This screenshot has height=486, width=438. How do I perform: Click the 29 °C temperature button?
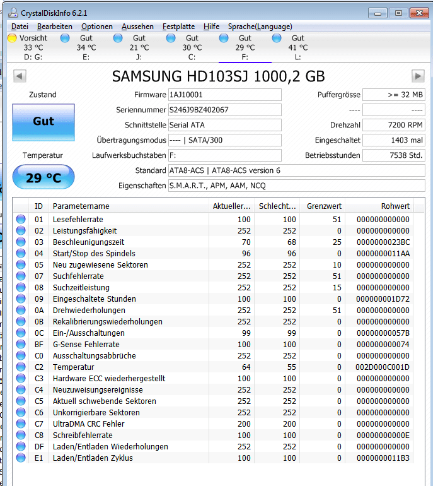click(43, 177)
